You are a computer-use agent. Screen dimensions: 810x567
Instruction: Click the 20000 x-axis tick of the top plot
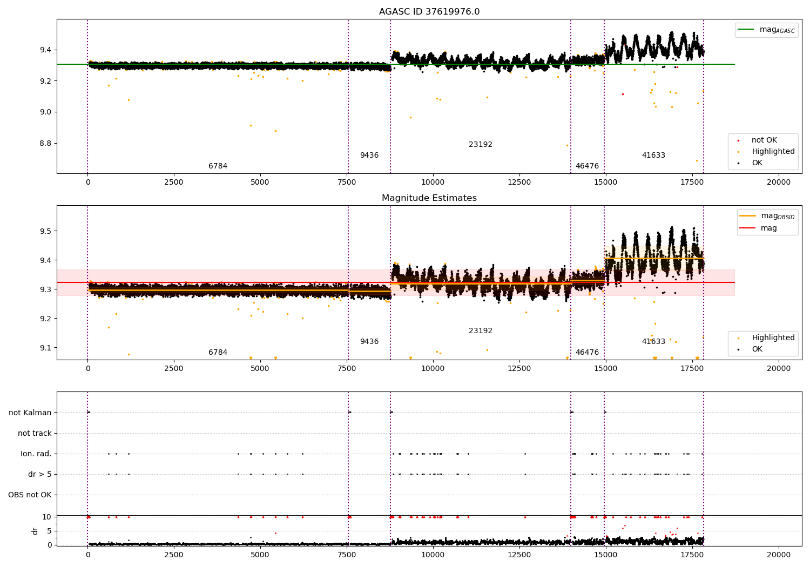779,182
